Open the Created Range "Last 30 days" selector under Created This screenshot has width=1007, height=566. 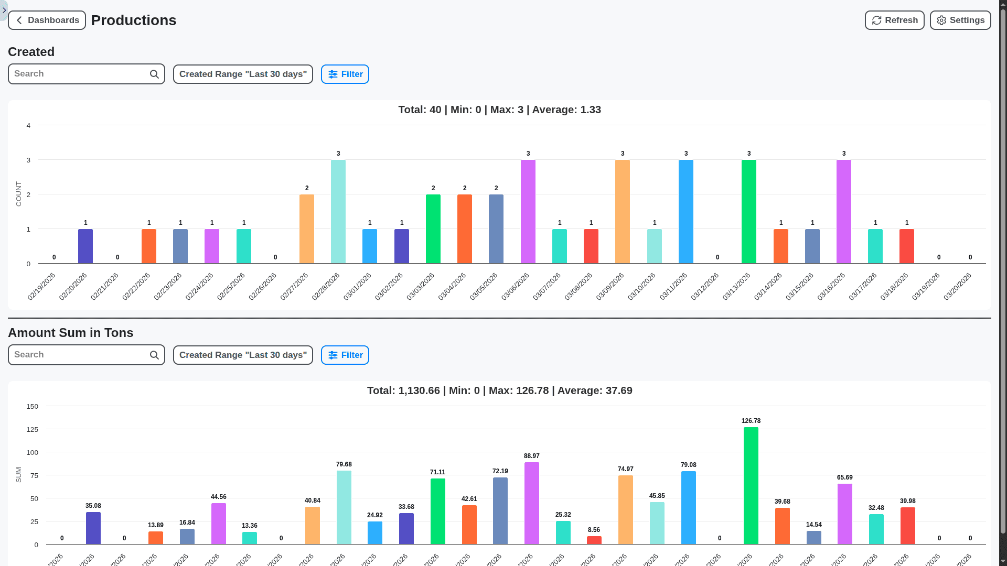[x=242, y=74]
